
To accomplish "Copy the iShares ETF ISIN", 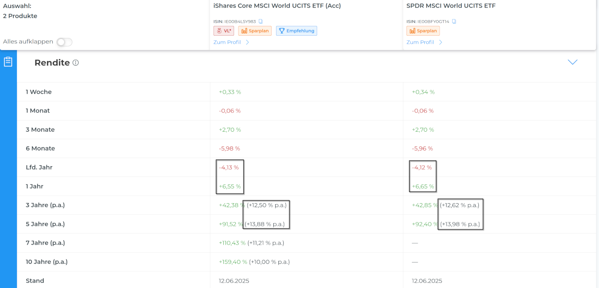I will tap(261, 21).
